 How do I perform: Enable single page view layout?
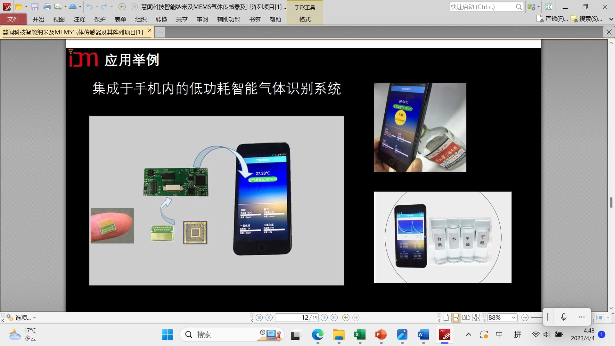coord(446,317)
